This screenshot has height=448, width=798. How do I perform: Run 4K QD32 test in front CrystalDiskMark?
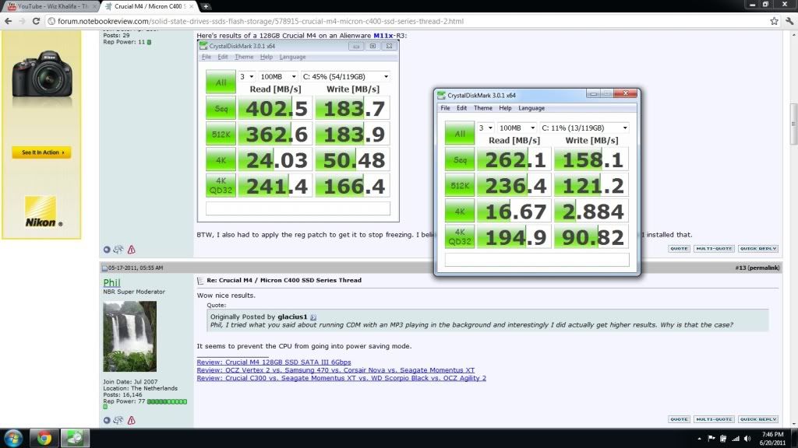[x=460, y=236]
